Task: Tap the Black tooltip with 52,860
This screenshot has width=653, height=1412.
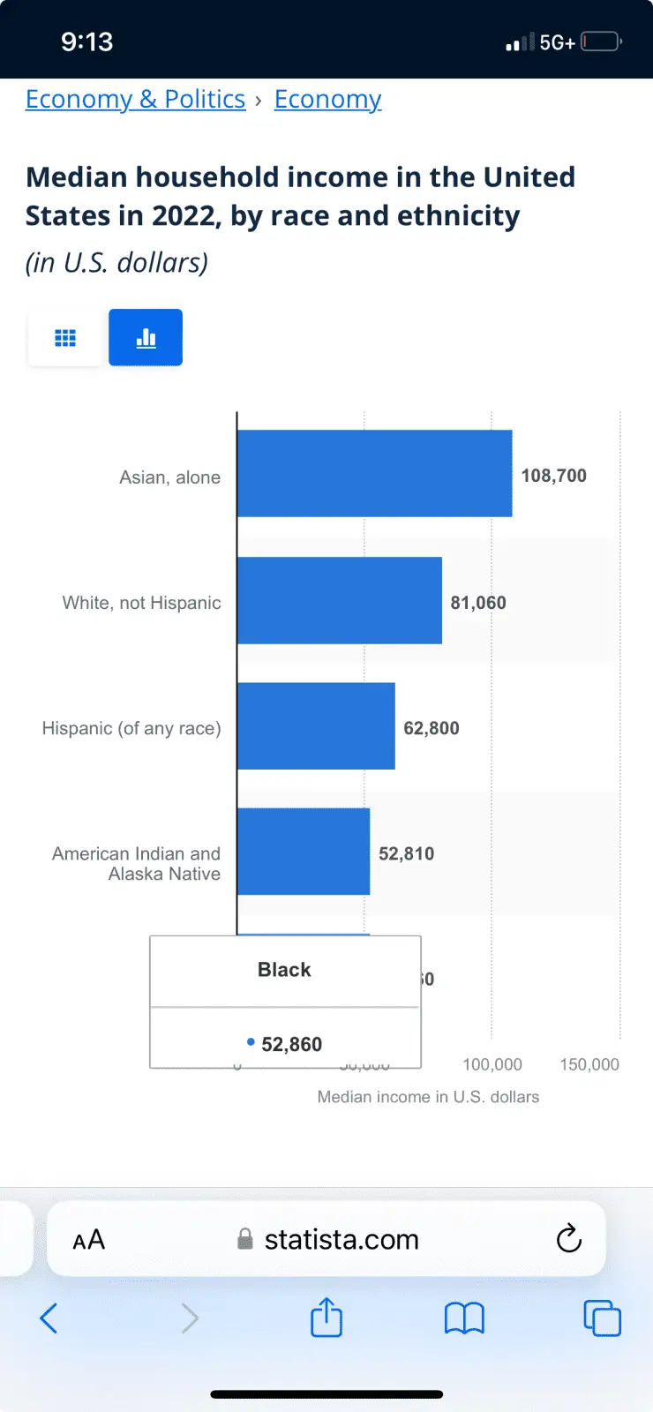Action: coord(285,1003)
